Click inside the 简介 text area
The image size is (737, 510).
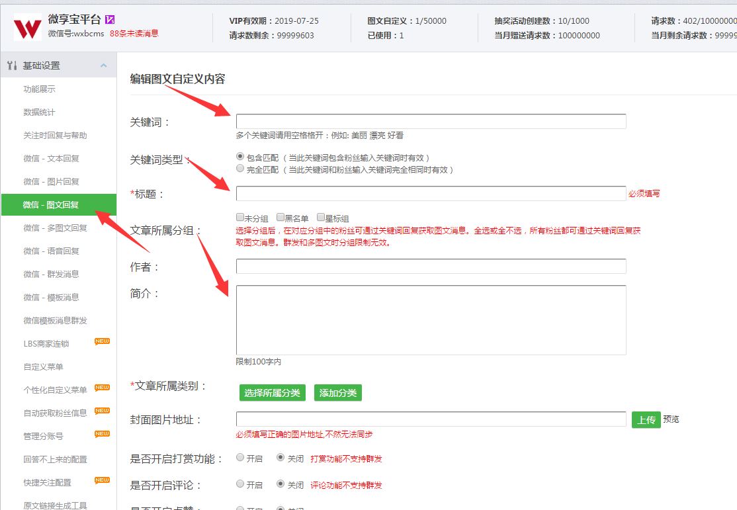pyautogui.click(x=431, y=320)
